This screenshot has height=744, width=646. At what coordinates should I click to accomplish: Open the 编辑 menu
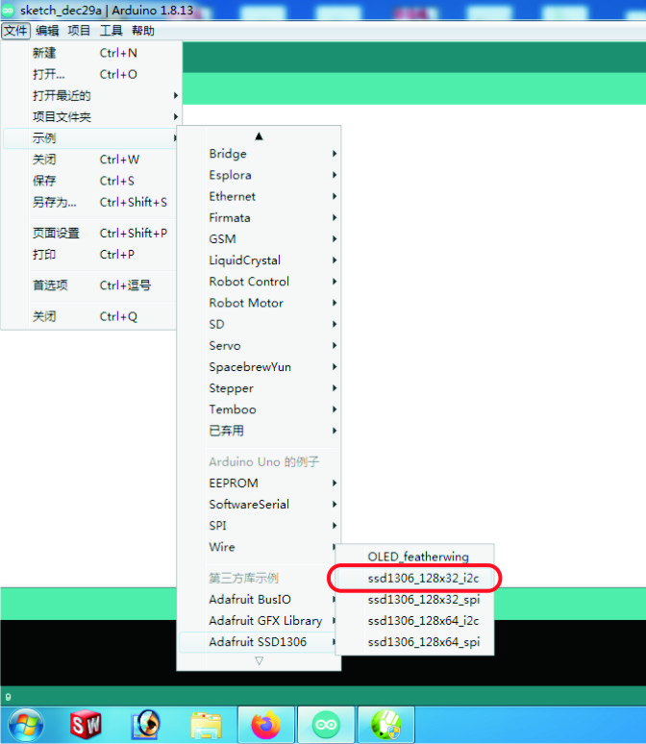point(47,31)
